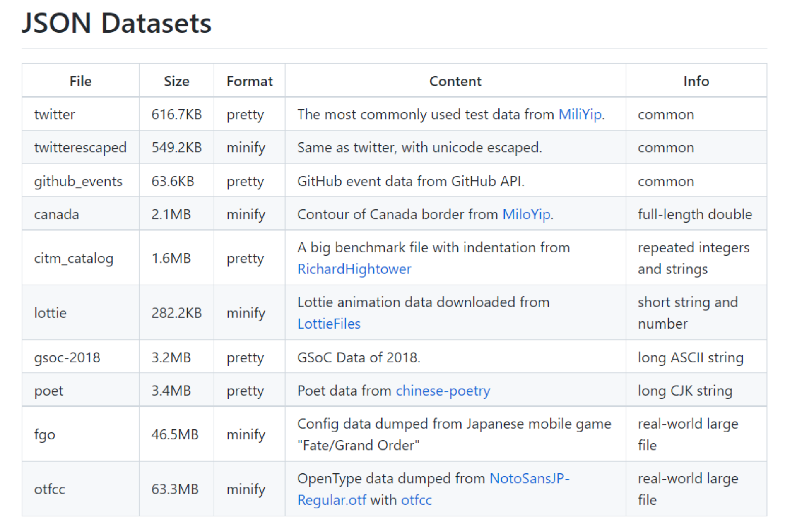Click the 46.5MB size cell for fgo

pos(175,434)
